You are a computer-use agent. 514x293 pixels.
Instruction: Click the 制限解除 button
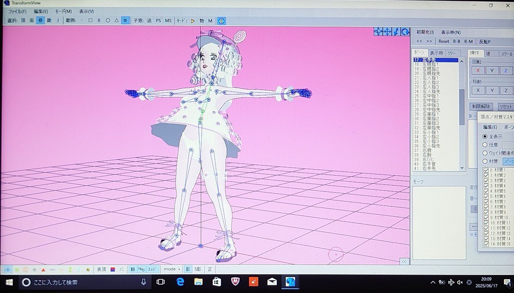[481, 107]
